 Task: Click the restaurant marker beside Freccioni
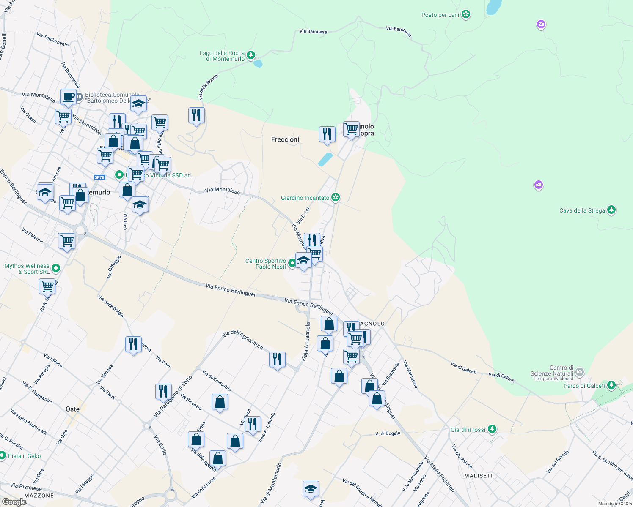coord(327,134)
